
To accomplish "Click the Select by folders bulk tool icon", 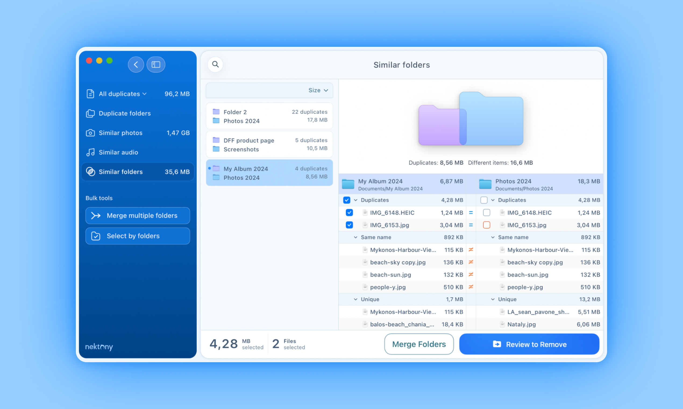I will [95, 236].
